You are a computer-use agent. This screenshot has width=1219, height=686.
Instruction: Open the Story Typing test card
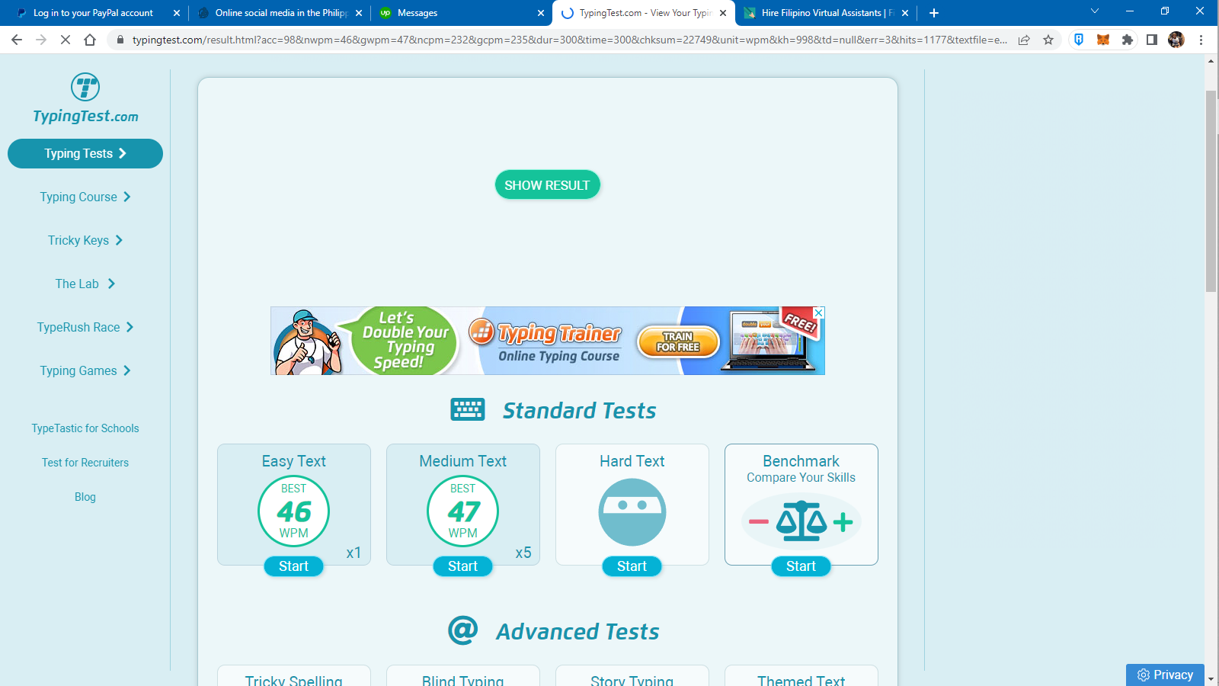[632, 676]
